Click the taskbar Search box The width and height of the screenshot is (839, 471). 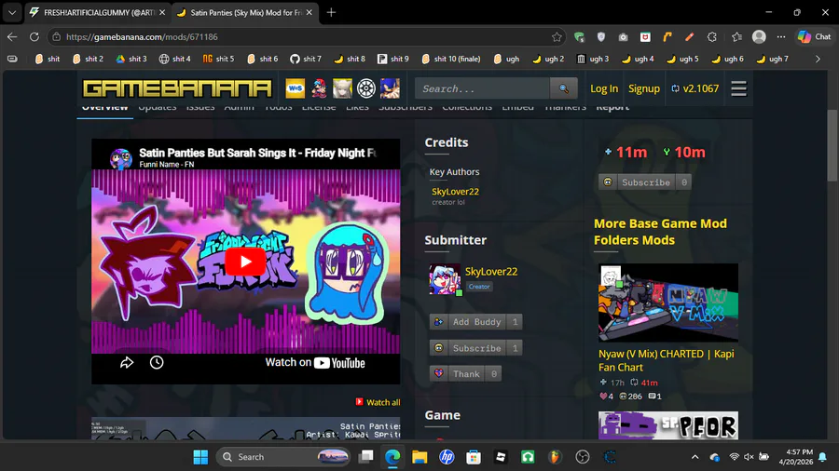[283, 457]
